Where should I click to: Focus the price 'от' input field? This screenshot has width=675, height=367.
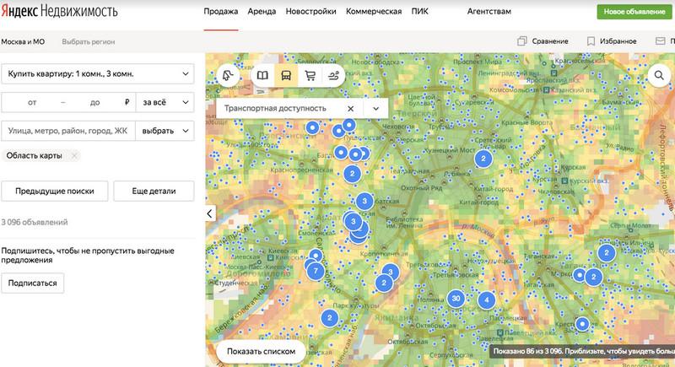pos(33,102)
